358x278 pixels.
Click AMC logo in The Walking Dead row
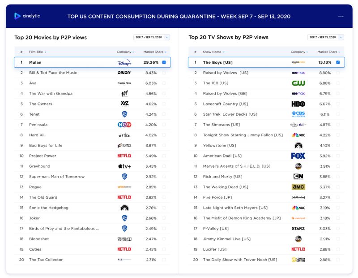click(298, 187)
